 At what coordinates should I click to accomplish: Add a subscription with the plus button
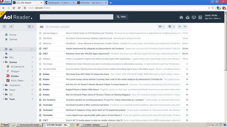click(11, 27)
